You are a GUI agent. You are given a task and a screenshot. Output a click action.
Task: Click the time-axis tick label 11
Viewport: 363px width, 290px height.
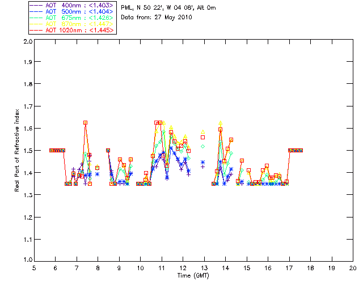[x=162, y=268]
